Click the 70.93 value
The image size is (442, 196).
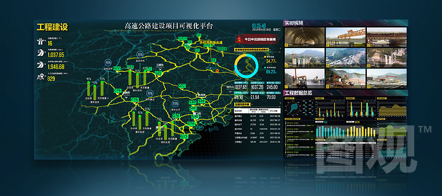271,98
